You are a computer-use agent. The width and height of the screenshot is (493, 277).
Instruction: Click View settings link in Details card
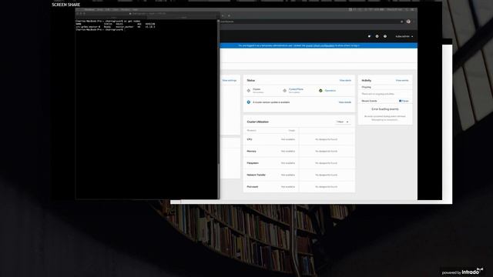coord(230,80)
